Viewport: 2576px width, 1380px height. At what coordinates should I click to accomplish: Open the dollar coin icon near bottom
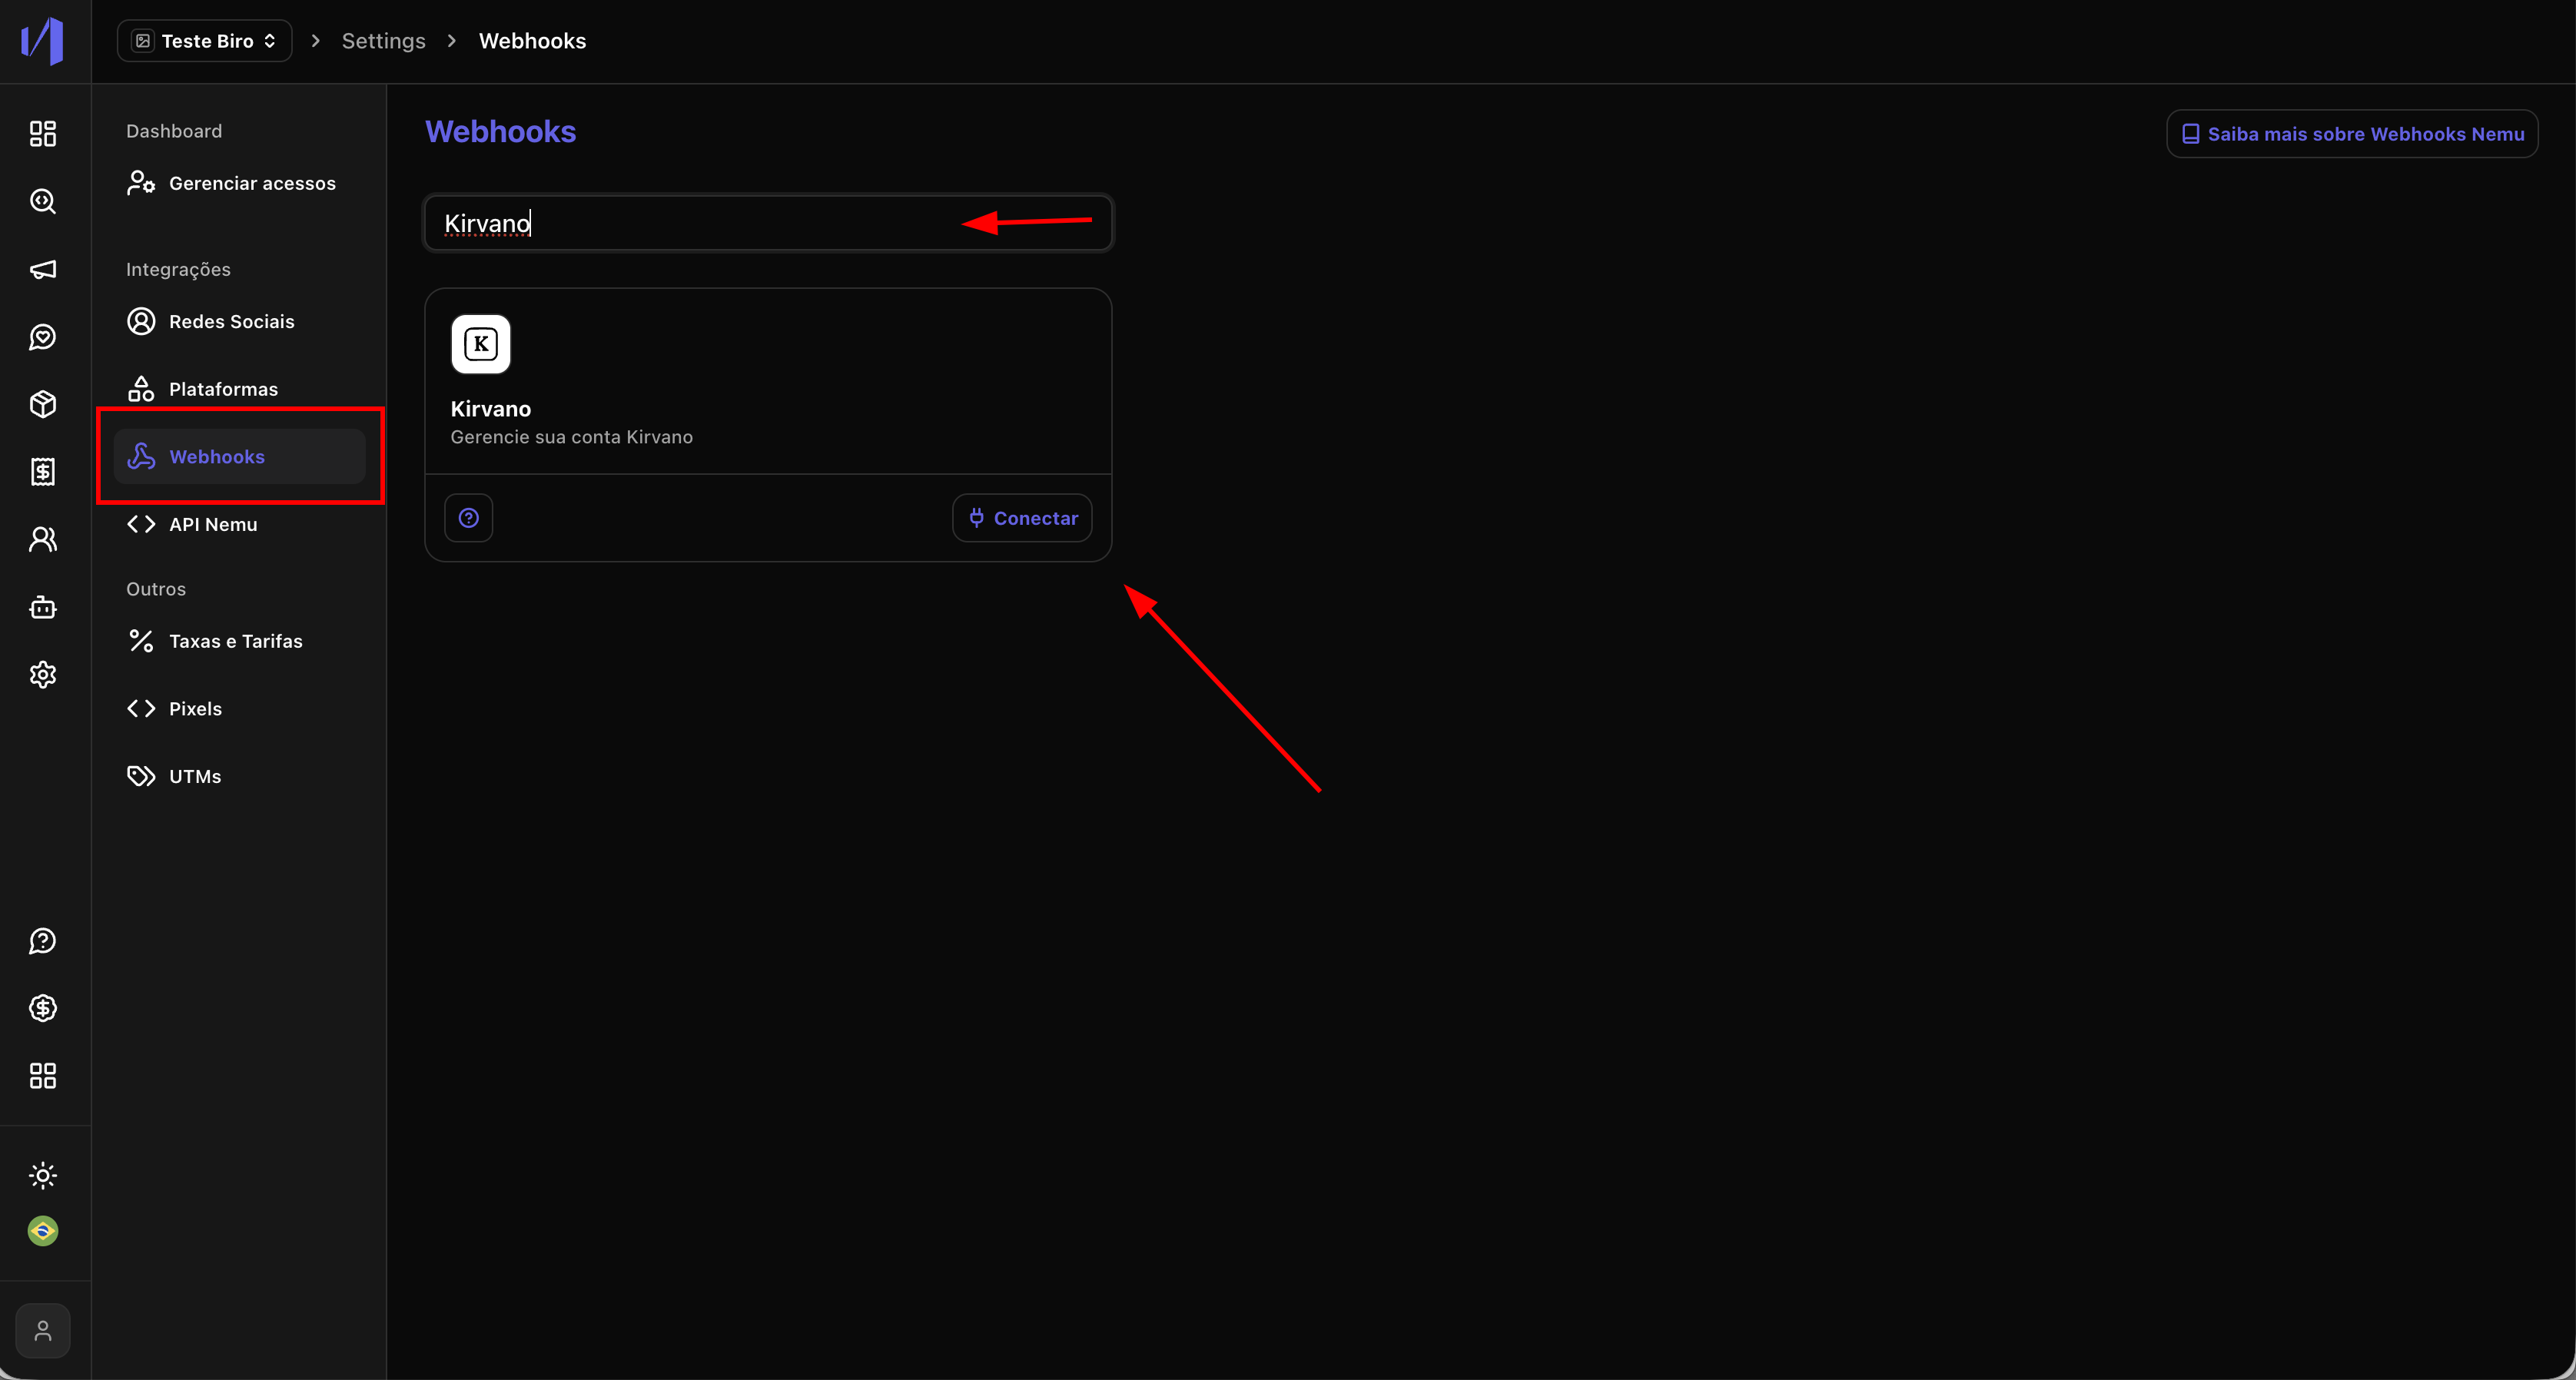(x=42, y=1008)
